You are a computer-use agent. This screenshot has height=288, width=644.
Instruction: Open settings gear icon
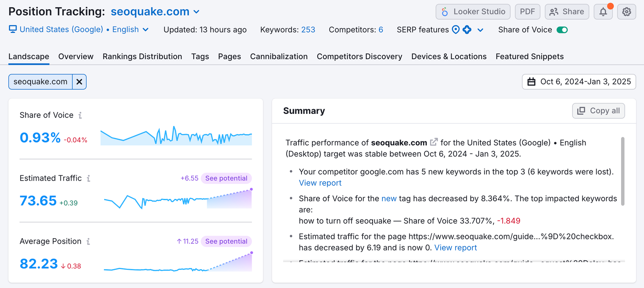click(x=627, y=12)
